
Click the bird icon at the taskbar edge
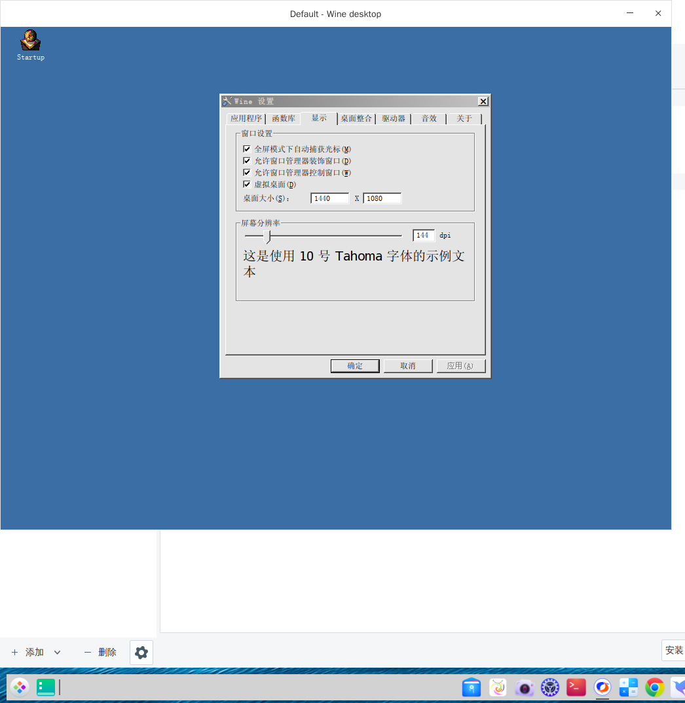(678, 687)
